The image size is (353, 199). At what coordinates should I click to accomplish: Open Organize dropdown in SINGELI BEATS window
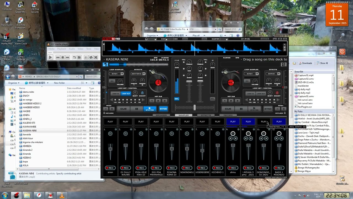click(x=14, y=83)
